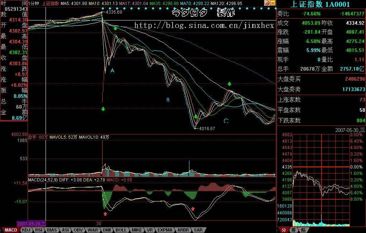
Task: Select the 焰 tab under mini chart
Action: click(303, 229)
